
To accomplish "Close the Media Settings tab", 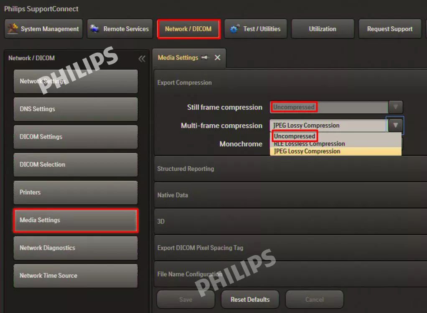I will [x=217, y=57].
